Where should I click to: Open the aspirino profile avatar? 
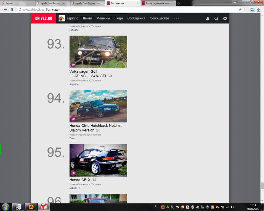[x=62, y=18]
